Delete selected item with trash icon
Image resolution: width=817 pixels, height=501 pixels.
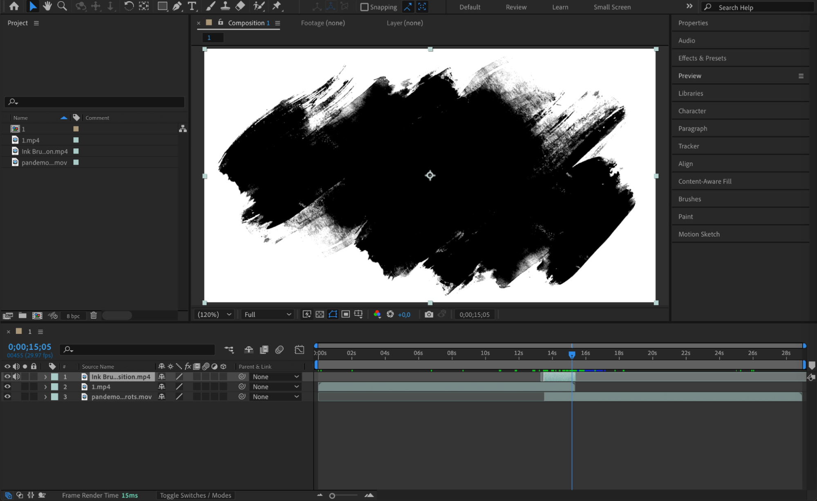coord(94,315)
